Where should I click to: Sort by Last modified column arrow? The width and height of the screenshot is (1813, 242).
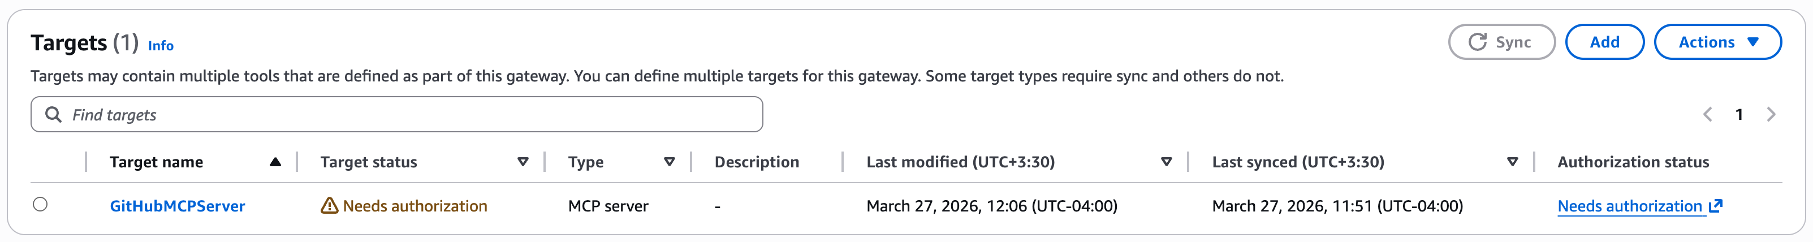[x=1166, y=162]
